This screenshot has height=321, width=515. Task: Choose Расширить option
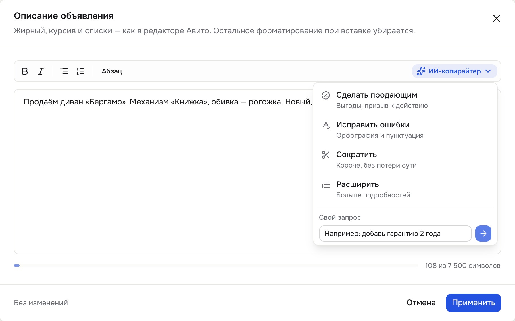click(x=405, y=190)
